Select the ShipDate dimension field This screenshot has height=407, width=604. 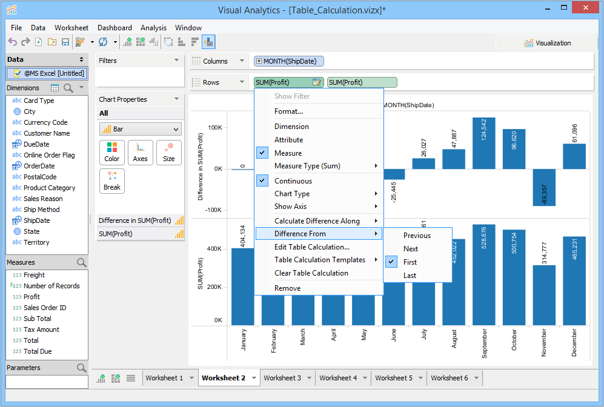pyautogui.click(x=36, y=220)
